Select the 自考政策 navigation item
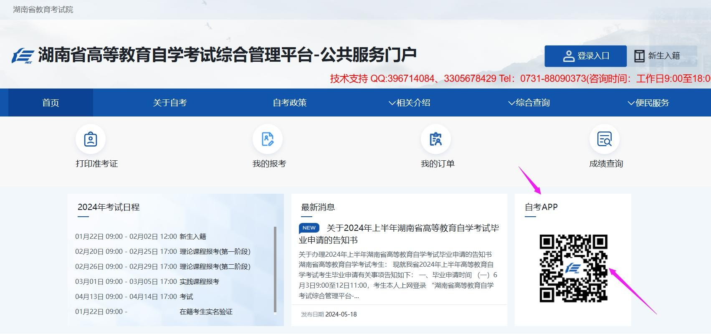Viewport: 711px width, 334px height. [x=289, y=103]
